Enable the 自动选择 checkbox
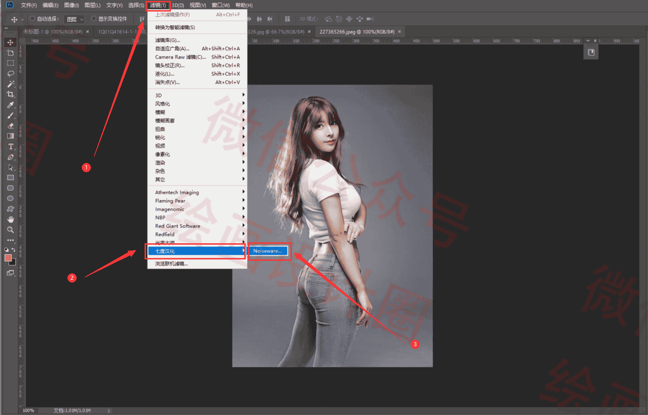The width and height of the screenshot is (648, 415). click(32, 19)
